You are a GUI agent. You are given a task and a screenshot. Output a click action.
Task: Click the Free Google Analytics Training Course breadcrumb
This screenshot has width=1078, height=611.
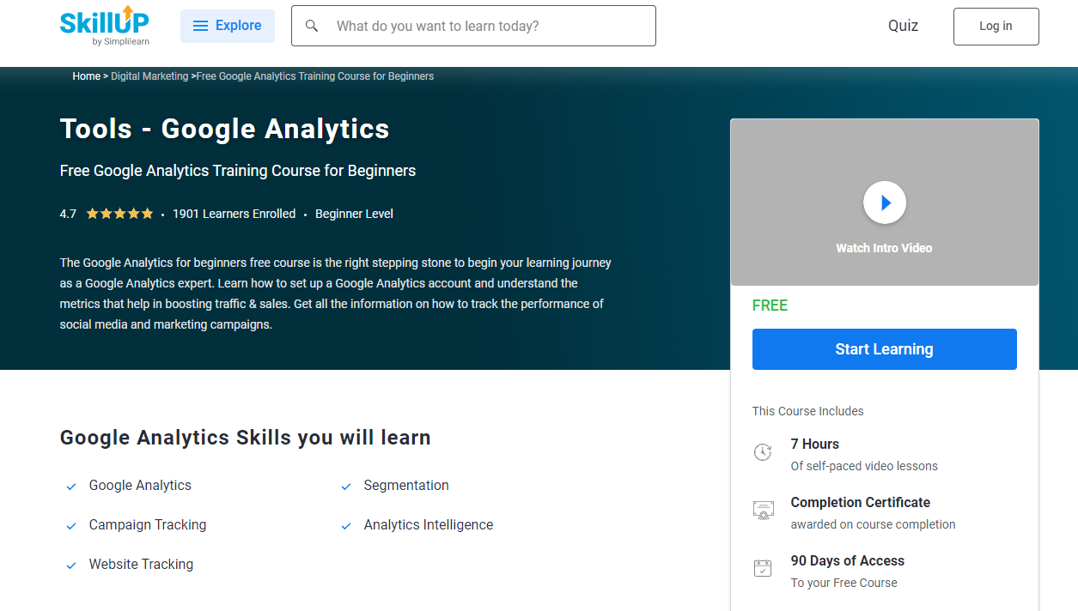click(x=315, y=76)
